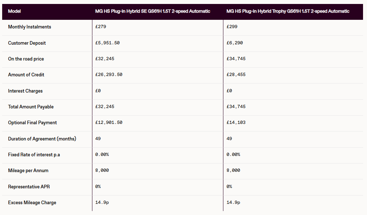Image resolution: width=367 pixels, height=215 pixels.
Task: Select the MG HS Plug-in Hybrid SE header
Action: point(152,11)
